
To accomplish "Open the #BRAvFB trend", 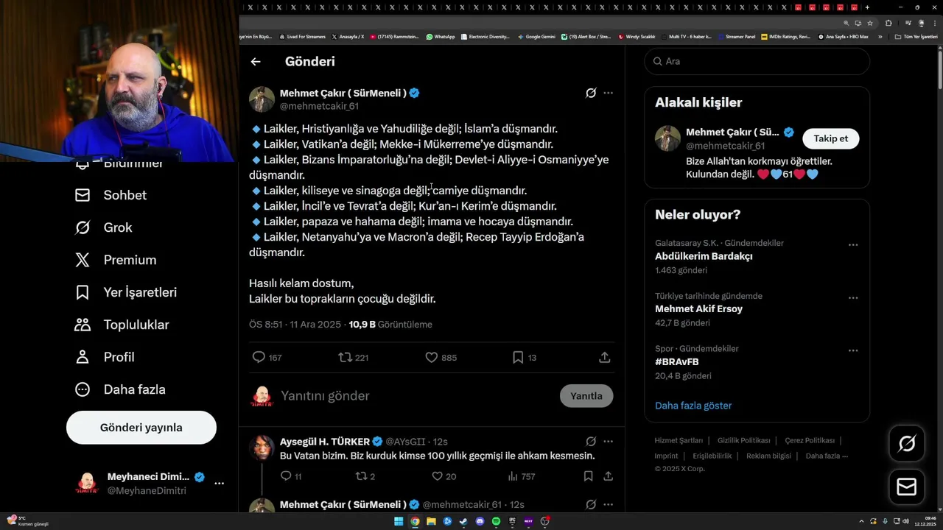I will click(677, 362).
